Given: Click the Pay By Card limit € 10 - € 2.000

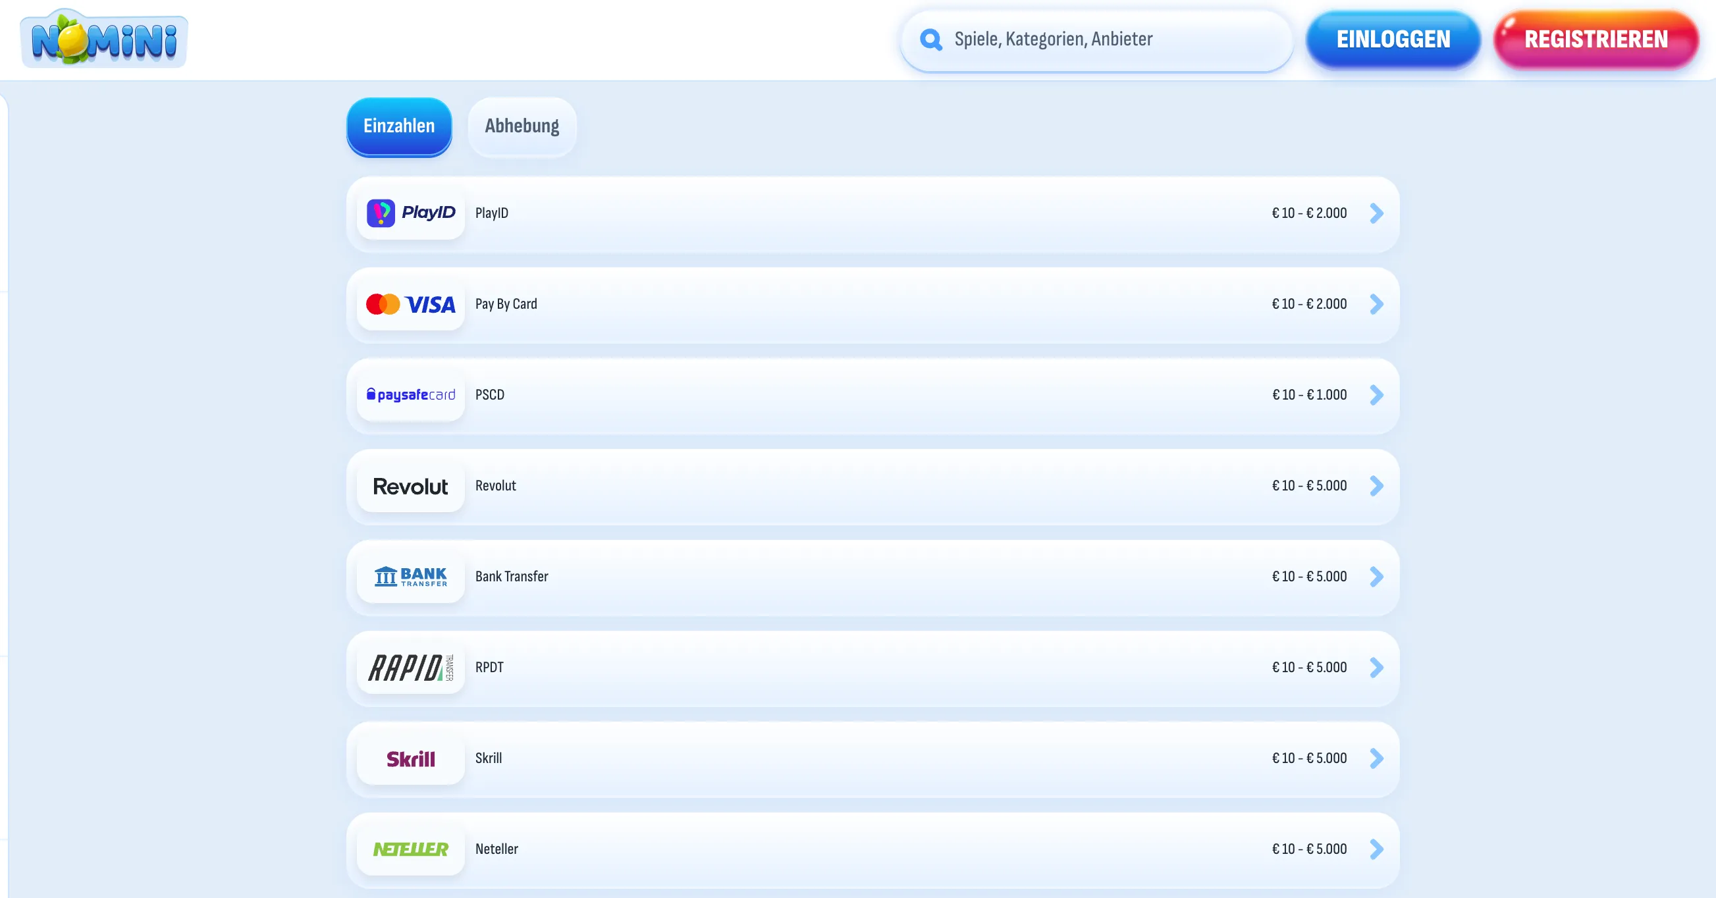Looking at the screenshot, I should (x=1309, y=304).
